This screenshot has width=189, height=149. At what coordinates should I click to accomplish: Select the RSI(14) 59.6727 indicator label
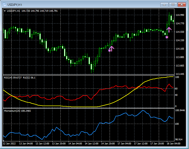(13, 78)
